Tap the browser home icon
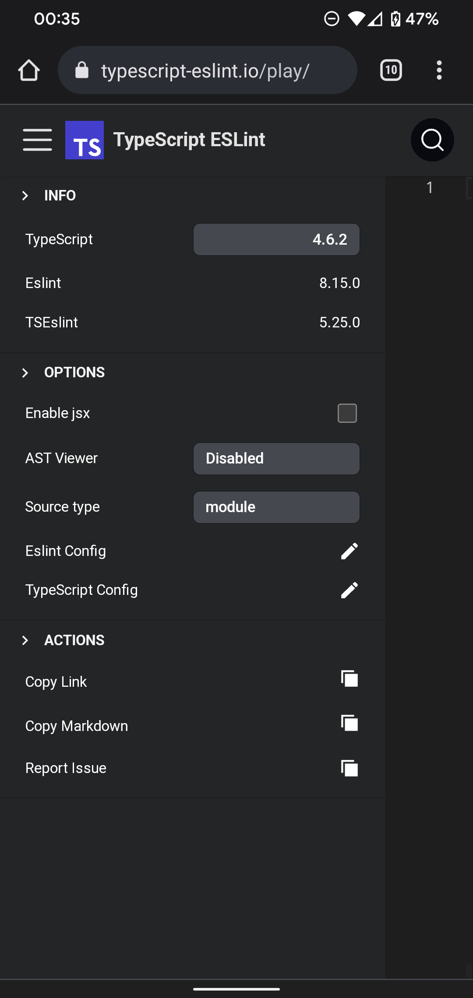Image resolution: width=473 pixels, height=998 pixels. click(29, 70)
